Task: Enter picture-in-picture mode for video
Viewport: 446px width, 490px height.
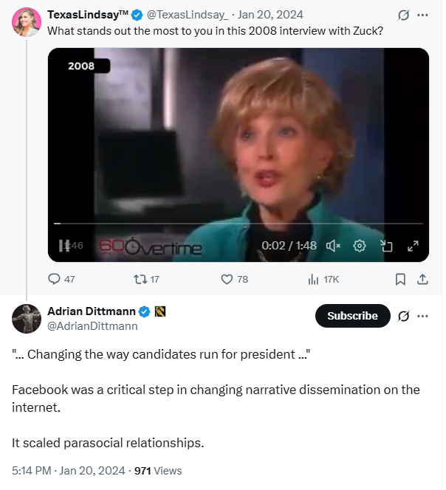Action: point(386,246)
